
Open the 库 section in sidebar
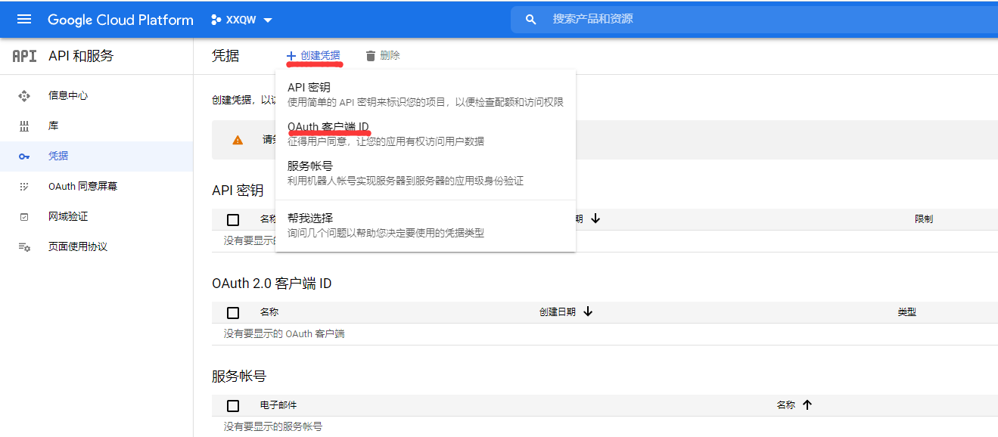point(26,126)
